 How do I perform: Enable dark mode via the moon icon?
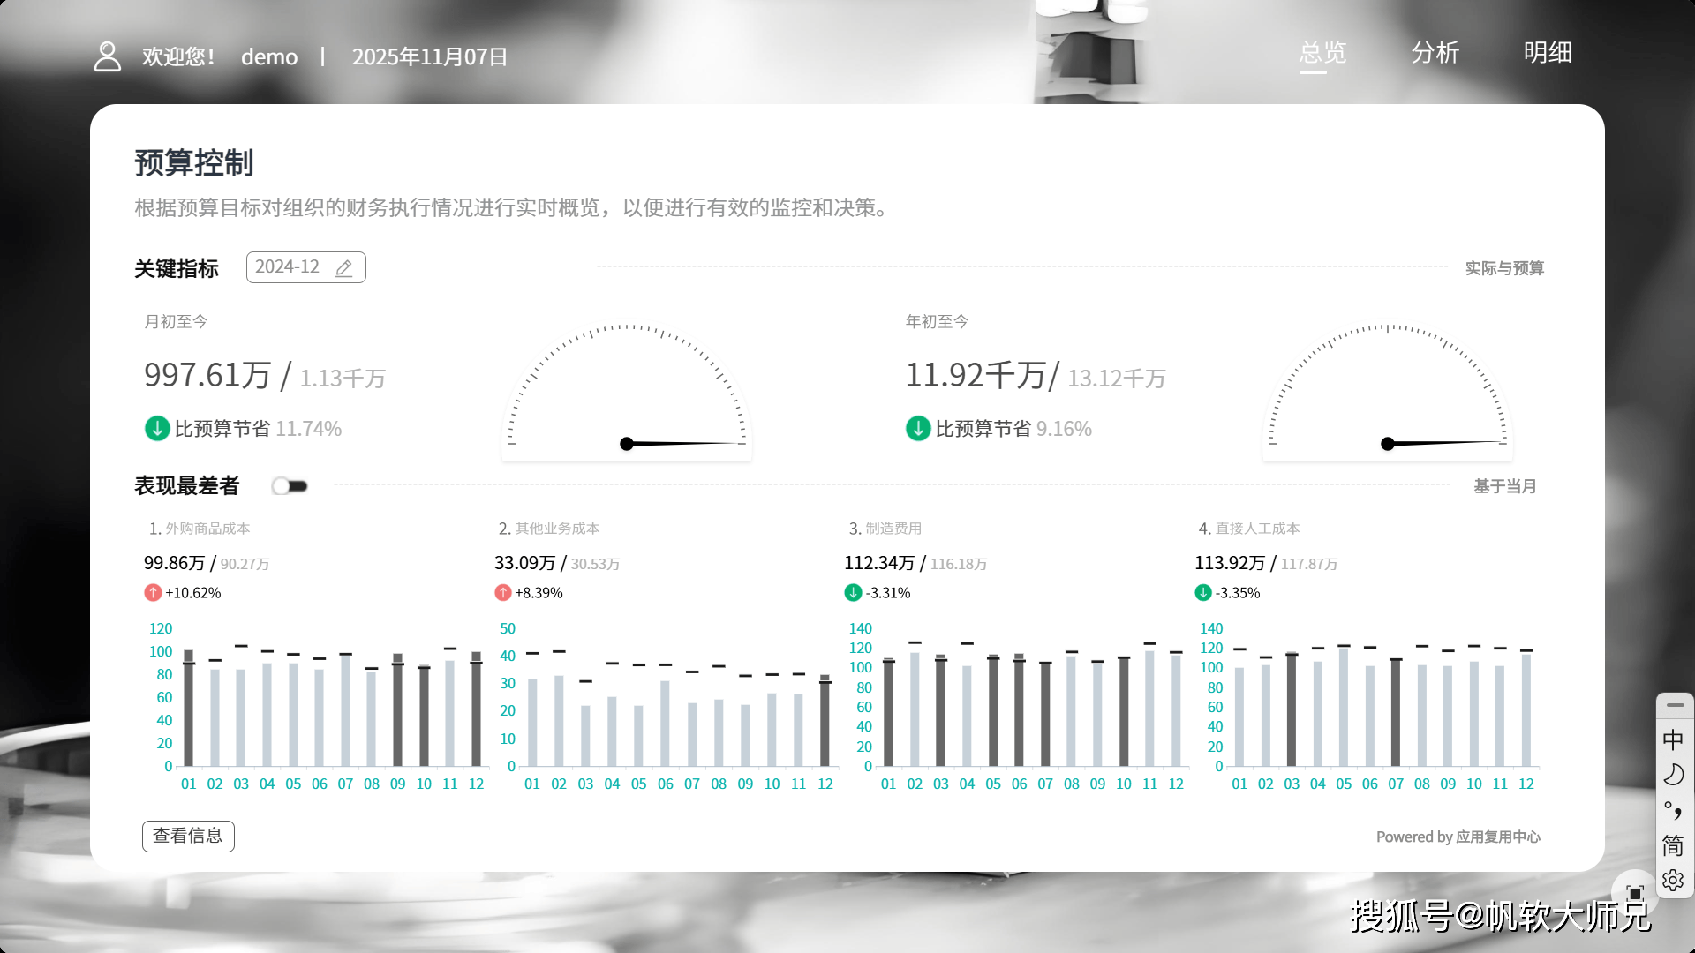1673,775
